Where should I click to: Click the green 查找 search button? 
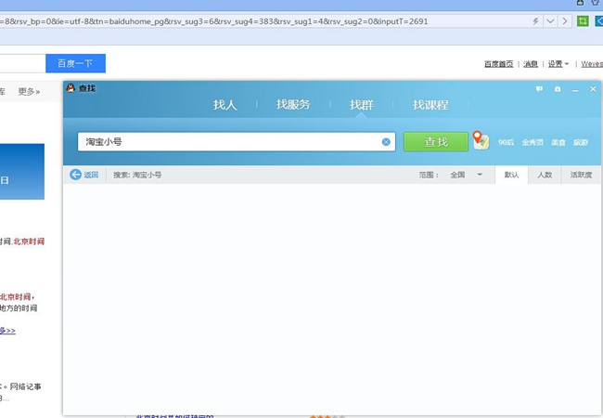click(x=436, y=141)
